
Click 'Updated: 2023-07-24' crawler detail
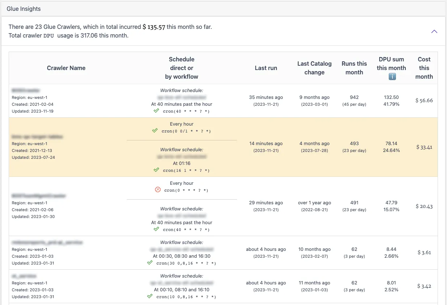click(x=33, y=157)
